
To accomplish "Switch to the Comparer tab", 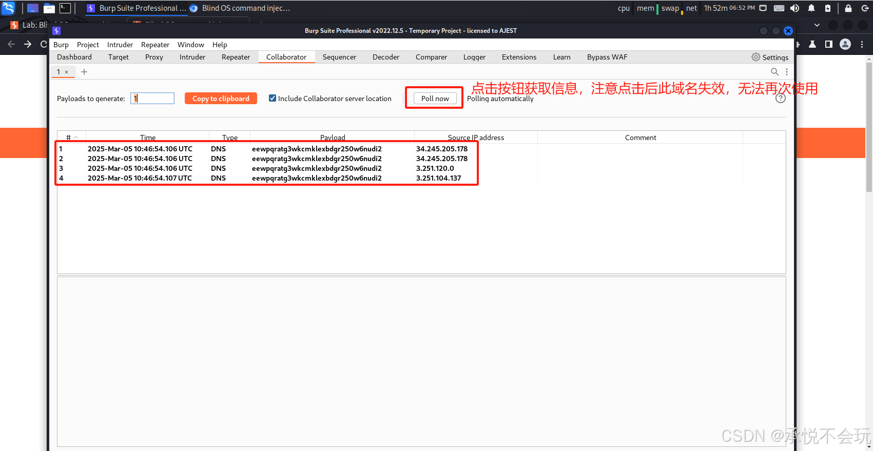I will coord(431,57).
